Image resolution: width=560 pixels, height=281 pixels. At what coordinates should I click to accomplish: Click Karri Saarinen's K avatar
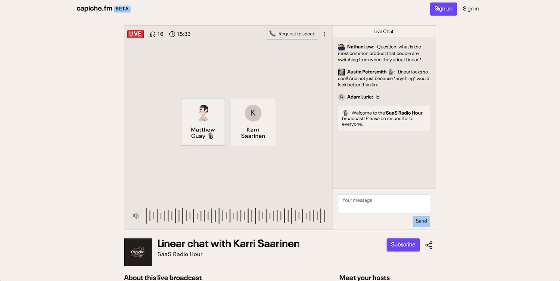pos(253,113)
